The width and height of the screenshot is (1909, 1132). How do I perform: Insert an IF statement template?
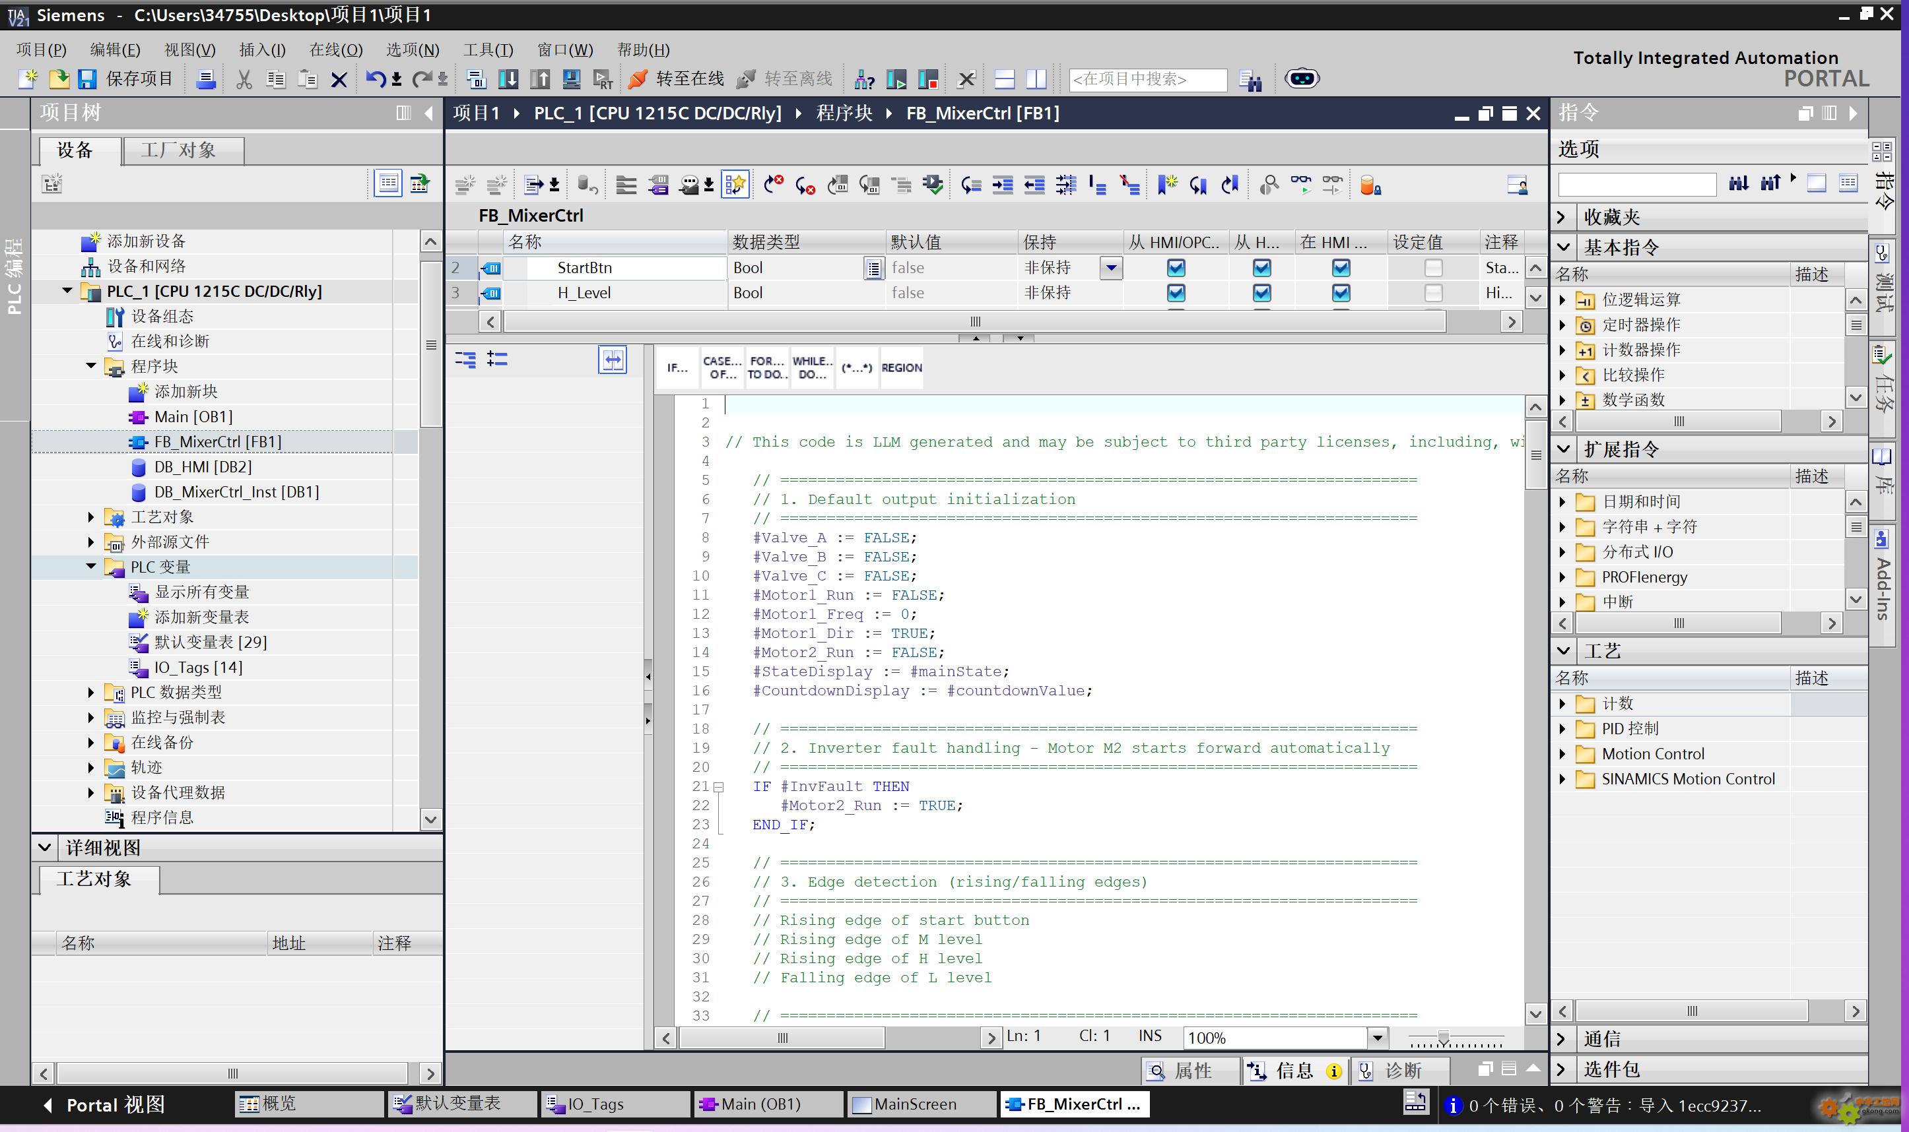tap(677, 367)
